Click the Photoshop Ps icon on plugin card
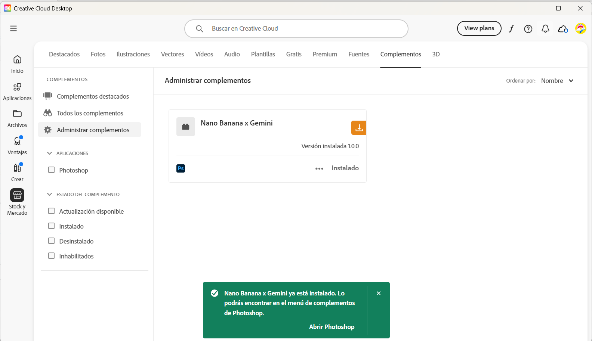 (181, 168)
